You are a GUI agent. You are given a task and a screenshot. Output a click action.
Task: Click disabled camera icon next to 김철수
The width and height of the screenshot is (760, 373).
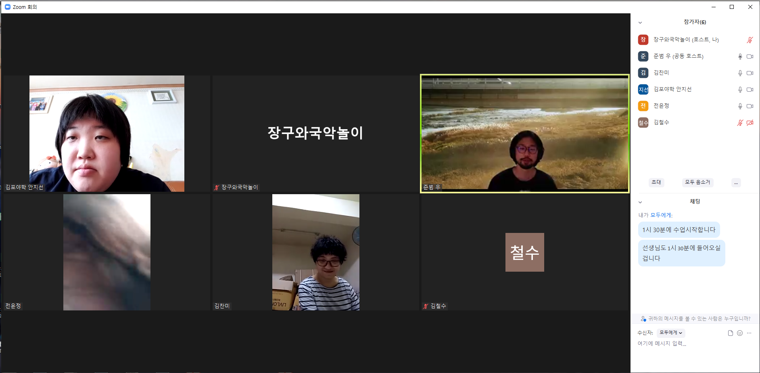(x=750, y=123)
